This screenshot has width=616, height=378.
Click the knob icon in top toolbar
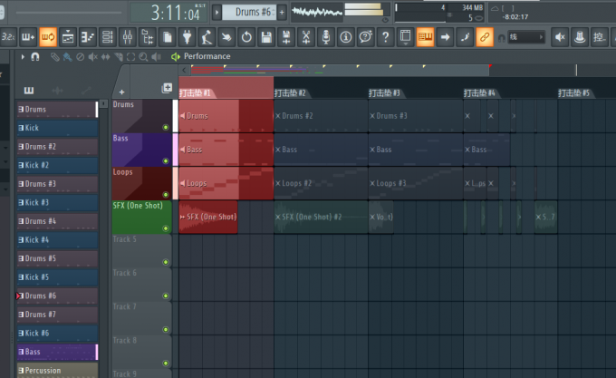pyautogui.click(x=580, y=37)
